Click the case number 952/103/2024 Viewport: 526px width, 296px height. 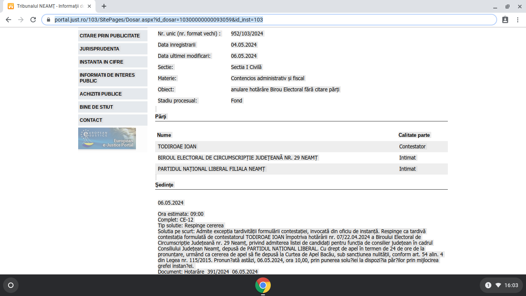(x=247, y=34)
